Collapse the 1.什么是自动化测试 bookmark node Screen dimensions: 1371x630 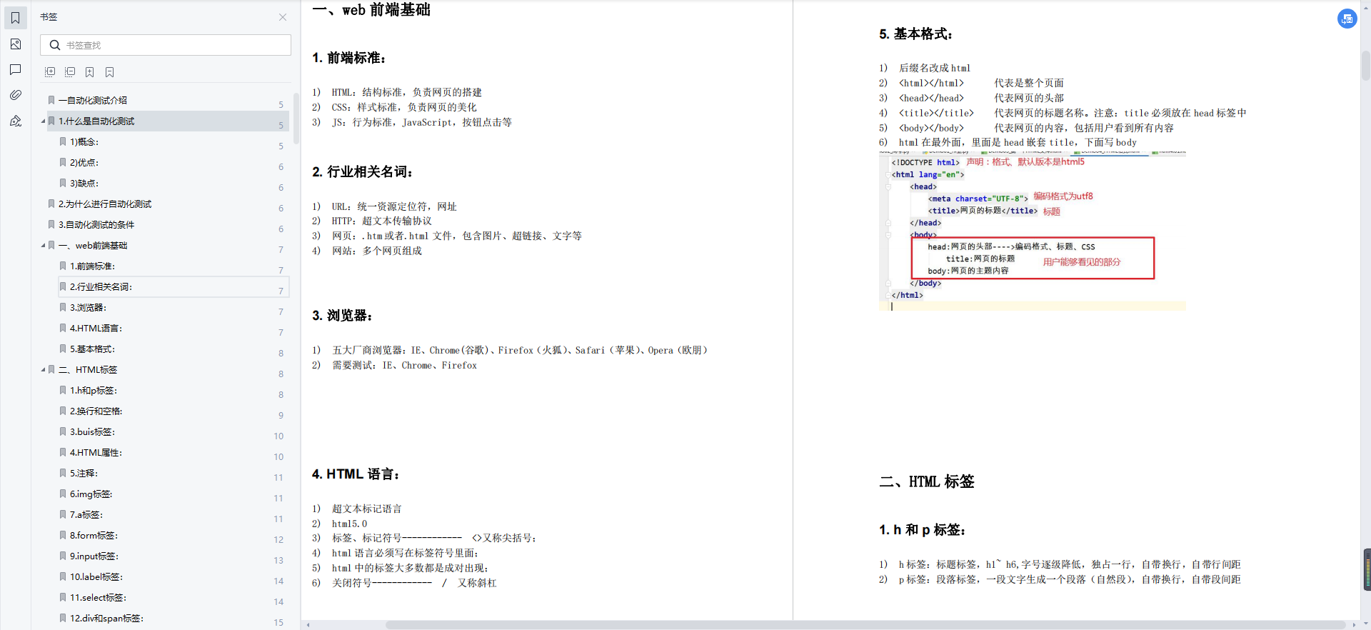(43, 121)
